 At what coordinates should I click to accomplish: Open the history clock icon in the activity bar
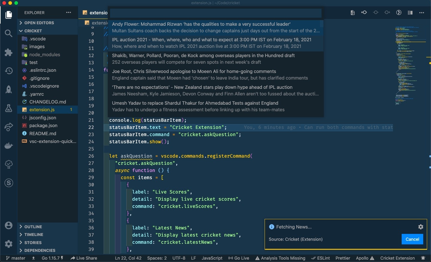coord(8,71)
